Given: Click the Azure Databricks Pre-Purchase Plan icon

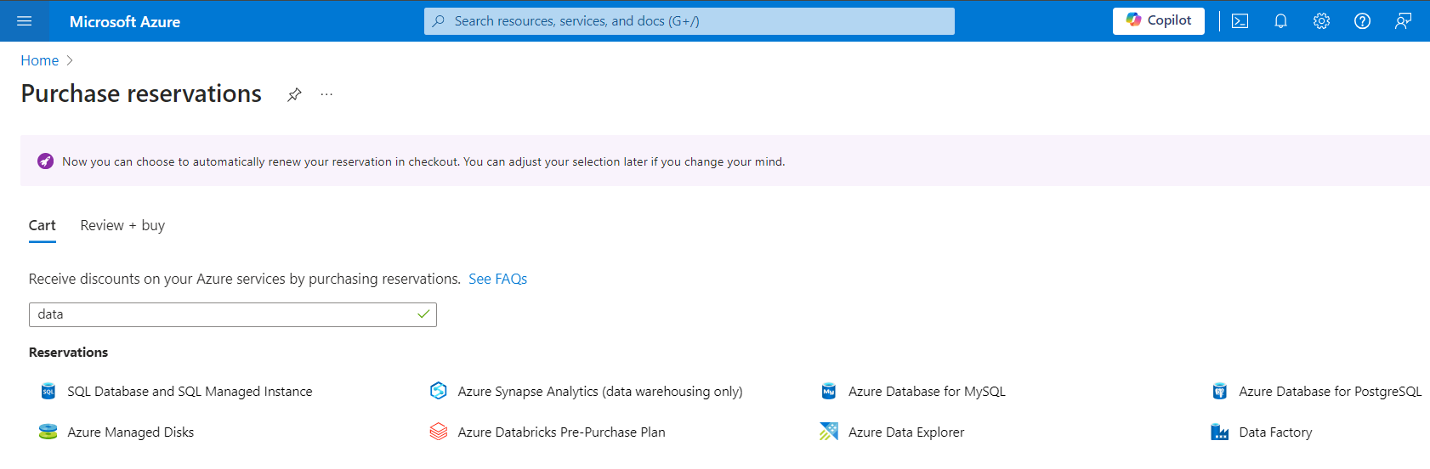Looking at the screenshot, I should [439, 432].
